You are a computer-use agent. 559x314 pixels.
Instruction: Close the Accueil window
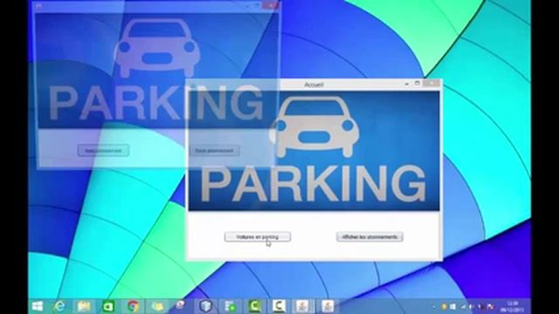coord(432,84)
